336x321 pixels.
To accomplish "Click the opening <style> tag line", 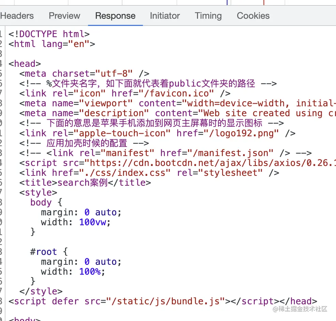I will tap(38, 193).
